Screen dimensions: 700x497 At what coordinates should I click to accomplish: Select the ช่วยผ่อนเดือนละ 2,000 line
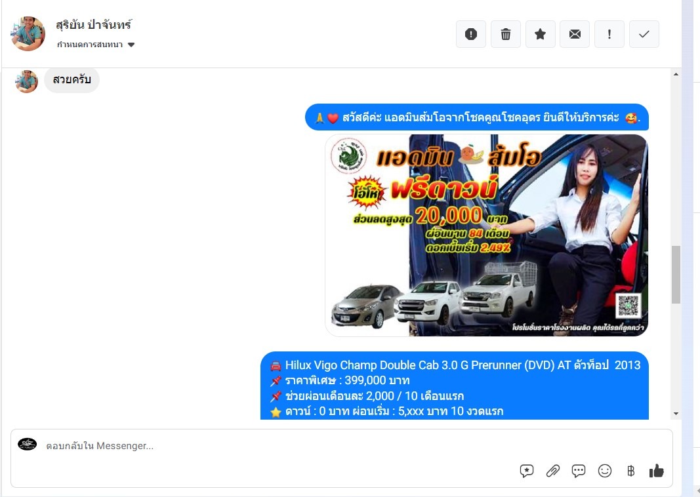coord(367,396)
